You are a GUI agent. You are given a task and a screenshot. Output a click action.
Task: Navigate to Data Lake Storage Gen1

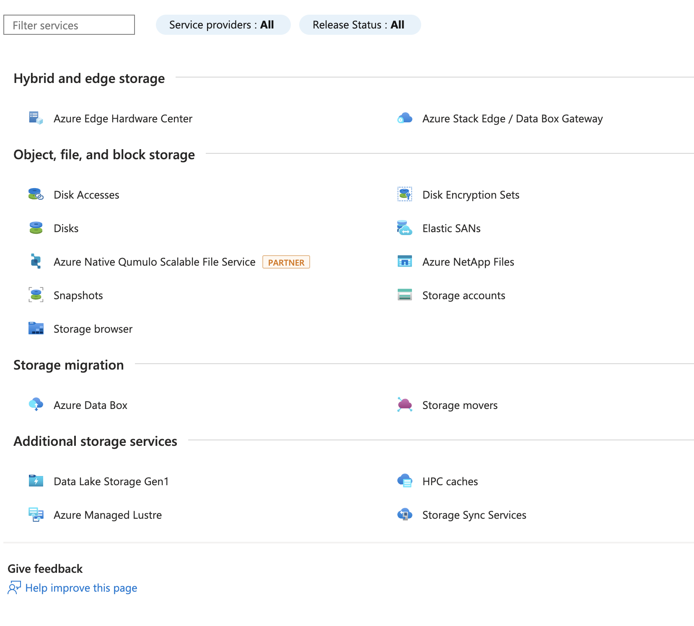(111, 481)
